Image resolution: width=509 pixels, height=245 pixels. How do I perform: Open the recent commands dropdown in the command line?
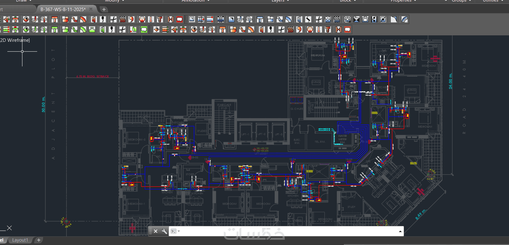click(175, 231)
